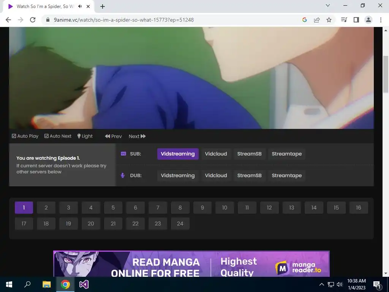Open media controls in Chrome toolbar
Image resolution: width=389 pixels, height=292 pixels.
[x=344, y=20]
